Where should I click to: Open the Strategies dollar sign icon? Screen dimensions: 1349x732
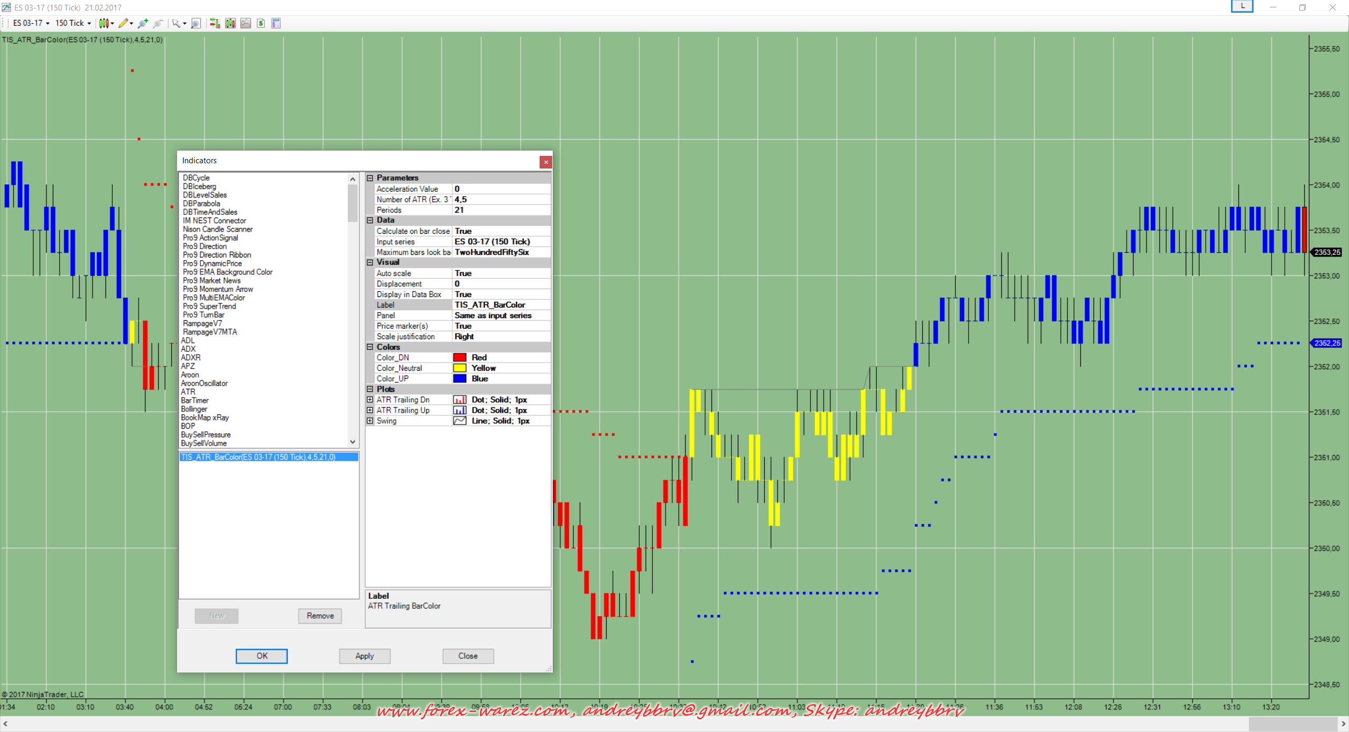(261, 23)
